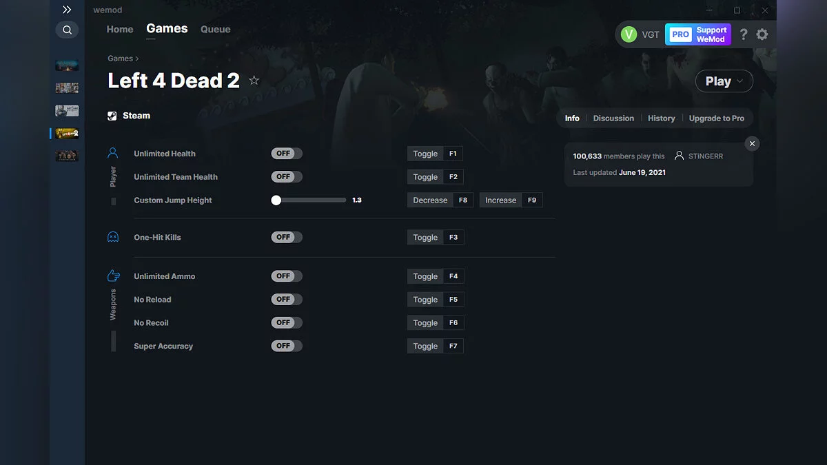Screen dimensions: 827x465
Task: Click the Enemies ghost icon
Action: click(113, 236)
